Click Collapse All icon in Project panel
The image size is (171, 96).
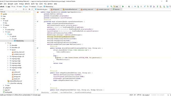26,9
